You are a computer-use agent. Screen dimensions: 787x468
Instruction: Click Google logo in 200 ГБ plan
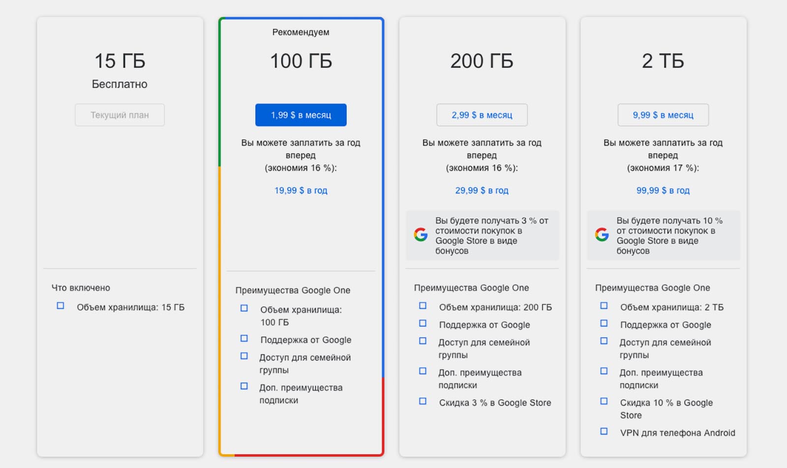tap(421, 235)
